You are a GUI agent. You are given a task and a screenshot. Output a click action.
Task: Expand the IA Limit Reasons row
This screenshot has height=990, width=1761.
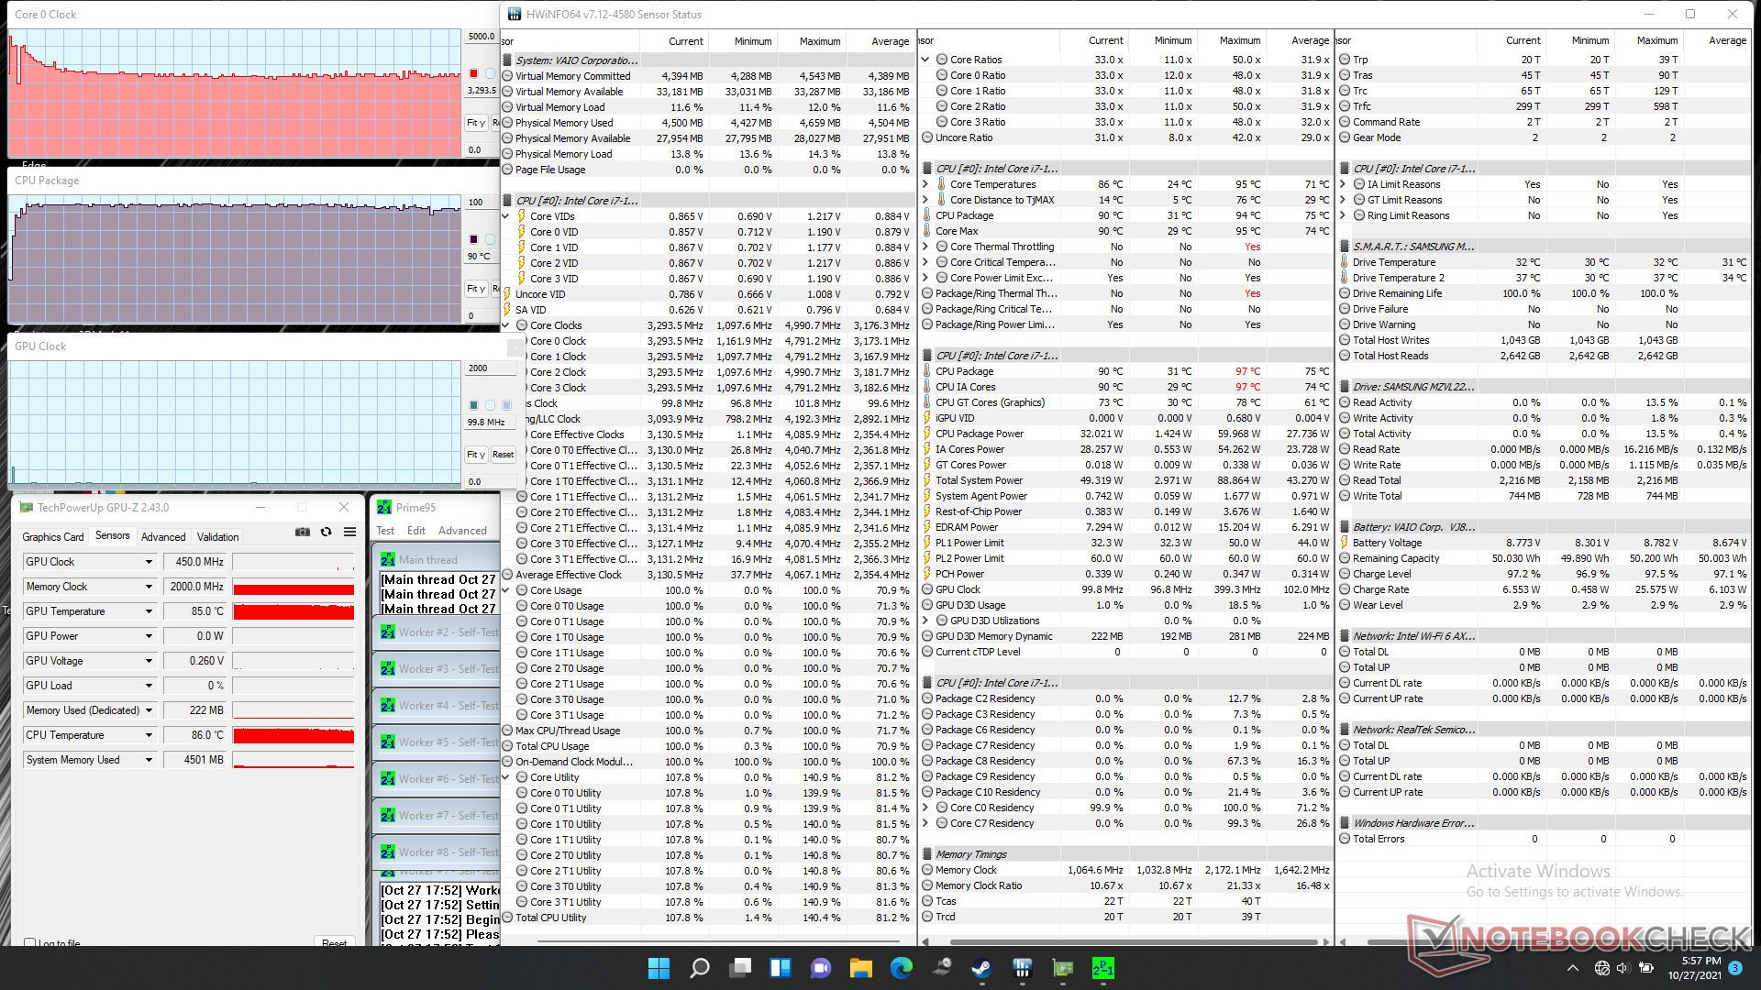1343,184
